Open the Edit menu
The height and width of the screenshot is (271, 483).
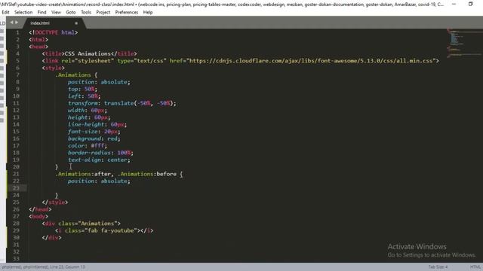point(5,12)
